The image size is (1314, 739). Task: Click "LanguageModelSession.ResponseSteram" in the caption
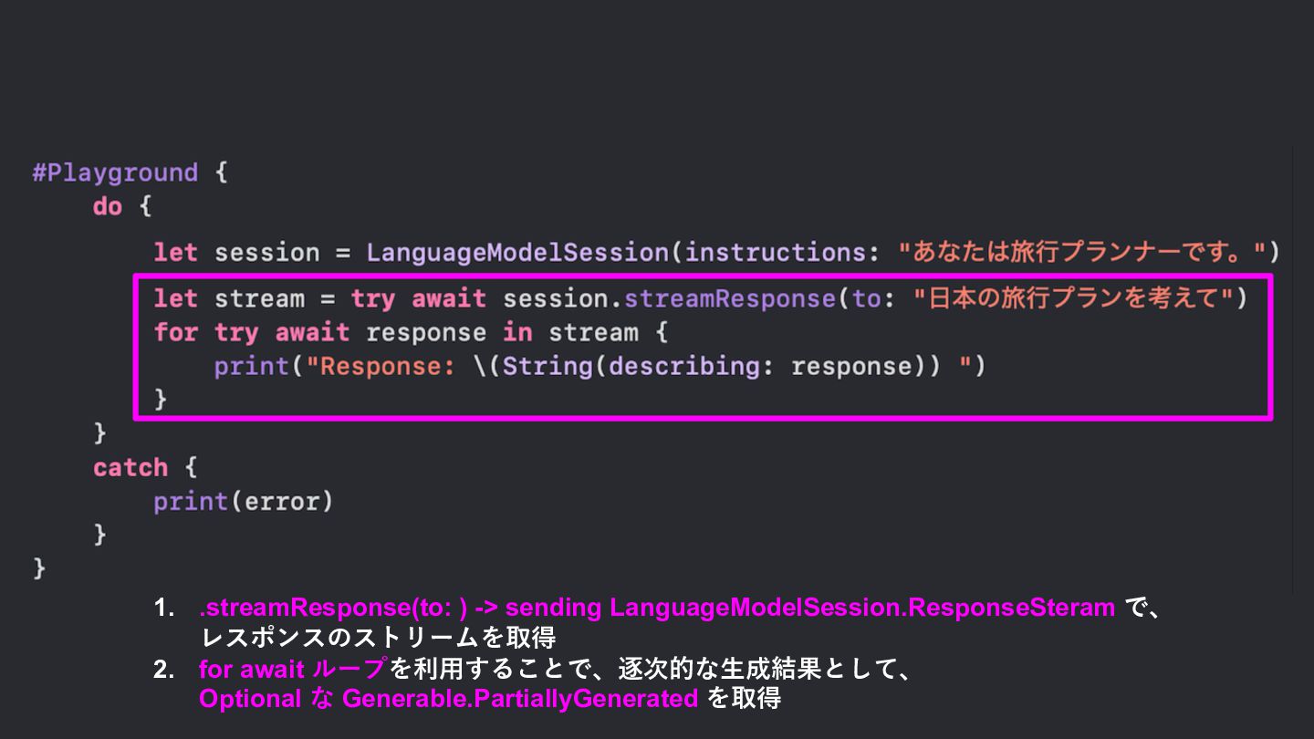point(862,608)
